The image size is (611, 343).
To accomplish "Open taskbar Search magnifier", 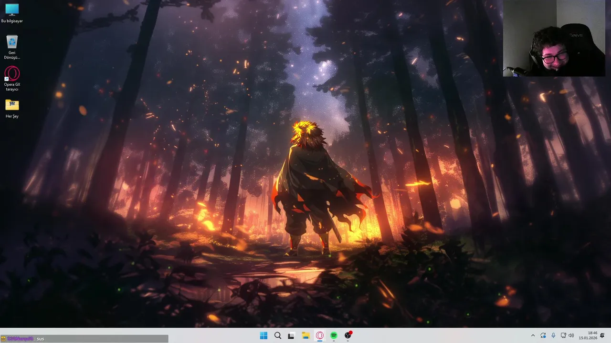I will (277, 335).
